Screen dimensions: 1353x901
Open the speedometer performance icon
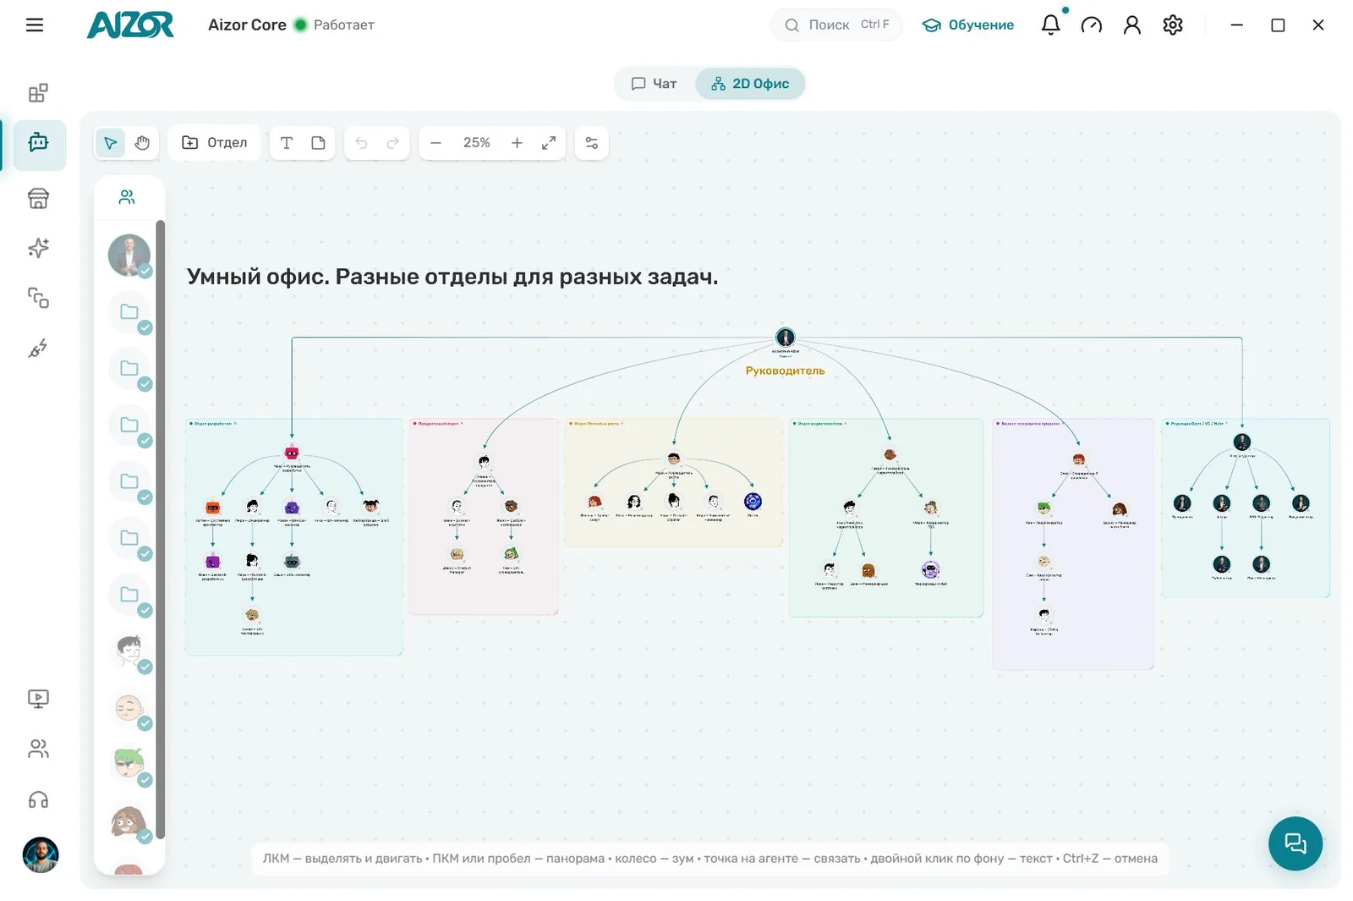(1092, 25)
